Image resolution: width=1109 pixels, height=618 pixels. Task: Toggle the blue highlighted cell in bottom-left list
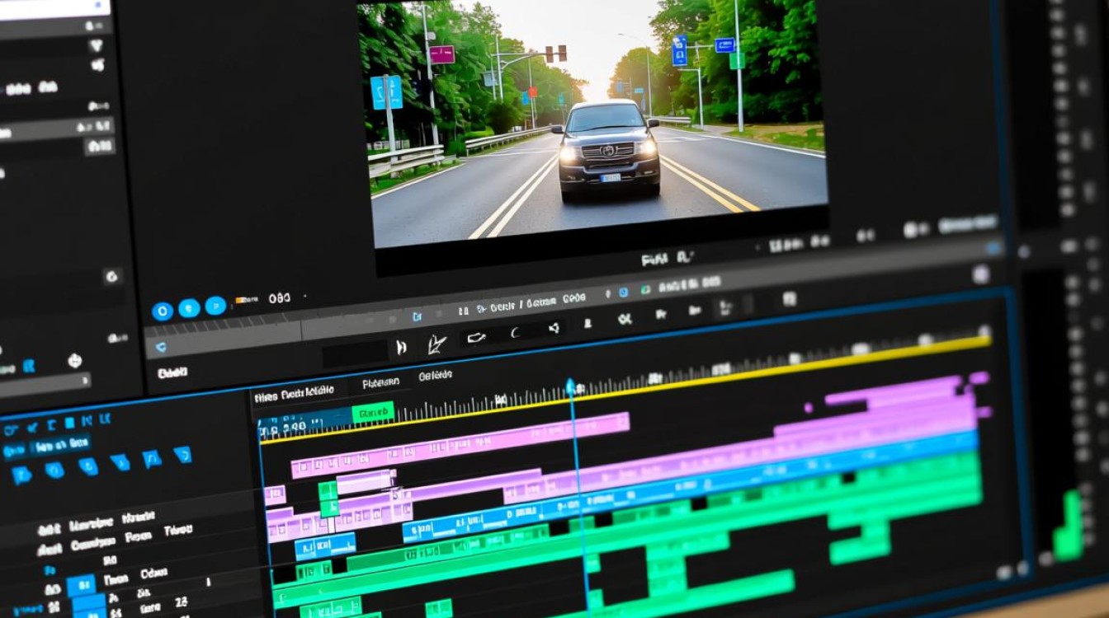point(81,585)
